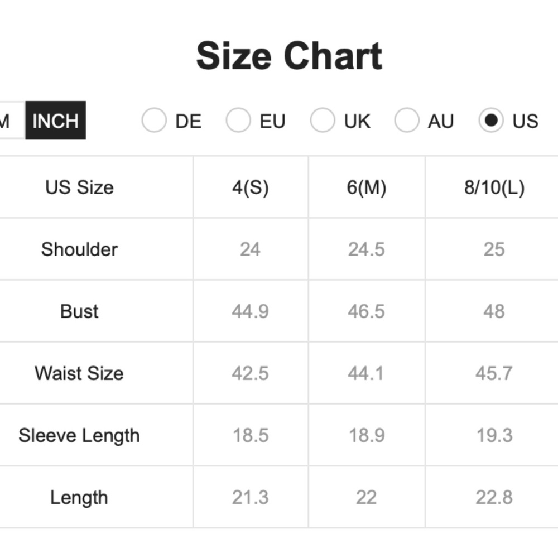Select the EU size radio button
Viewport: 558px width, 558px height.
(x=238, y=121)
